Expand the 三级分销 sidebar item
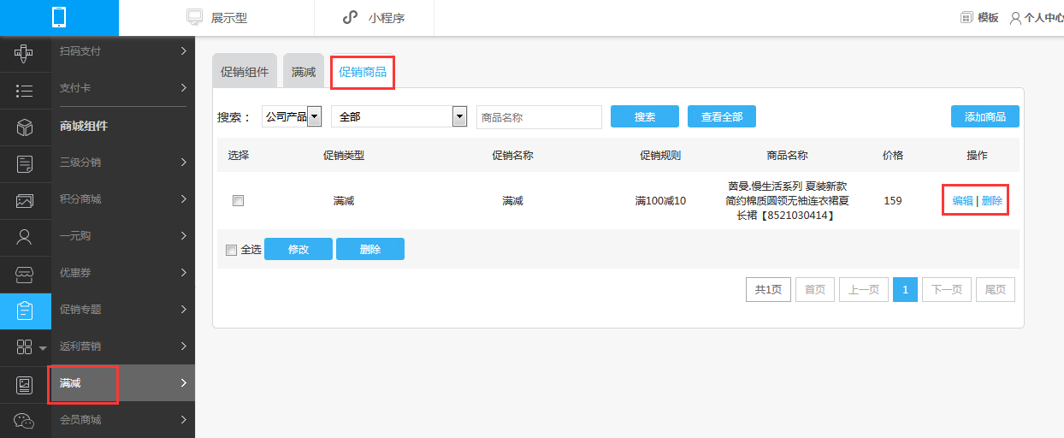Viewport: 1064px width, 438px height. 123,162
